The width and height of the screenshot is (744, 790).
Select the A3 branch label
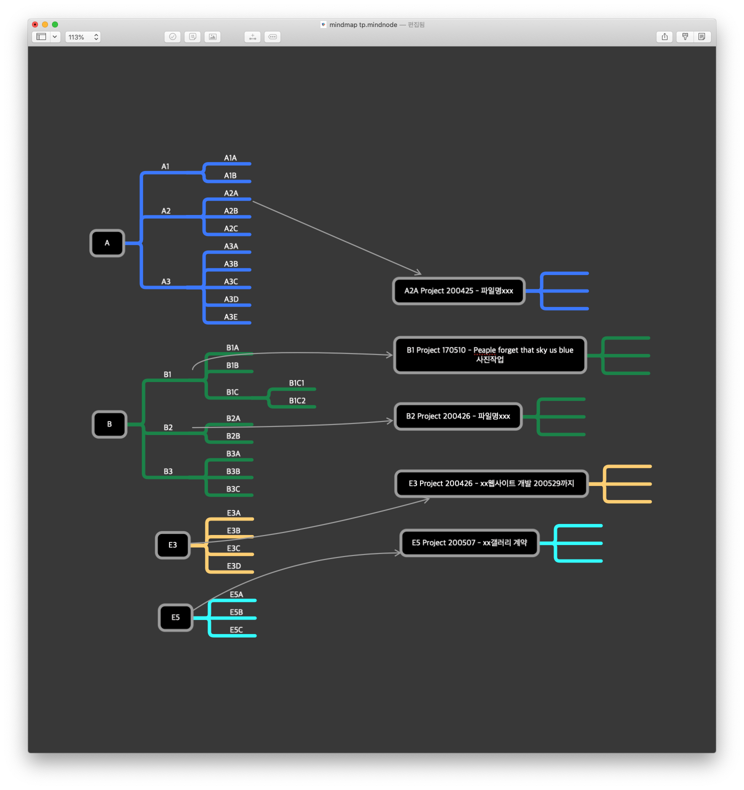click(166, 281)
